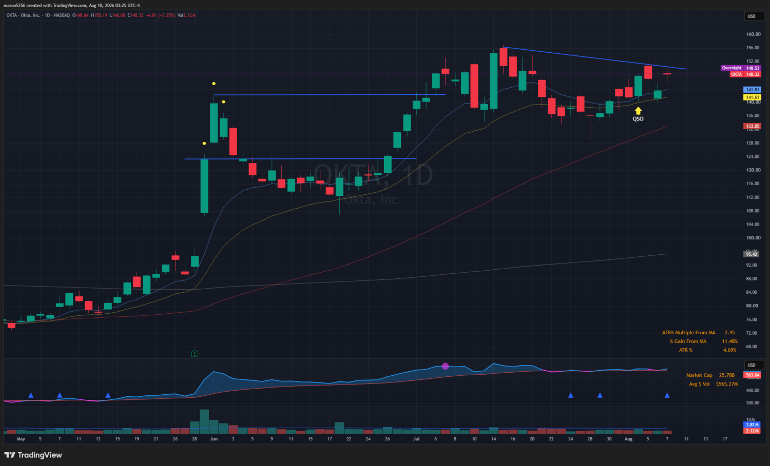Click the blue triangle below the Aug 7 date
Image resolution: width=770 pixels, height=466 pixels.
pyautogui.click(x=667, y=395)
